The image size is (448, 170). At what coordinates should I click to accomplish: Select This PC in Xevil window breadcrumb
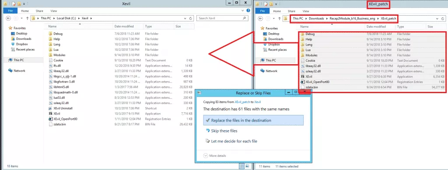[46, 18]
